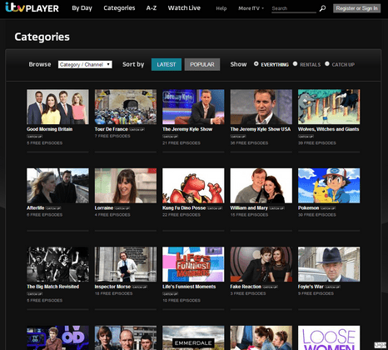Click '21 FREE EPISODES' text
Screen dimensions: 388x350
coord(182,143)
